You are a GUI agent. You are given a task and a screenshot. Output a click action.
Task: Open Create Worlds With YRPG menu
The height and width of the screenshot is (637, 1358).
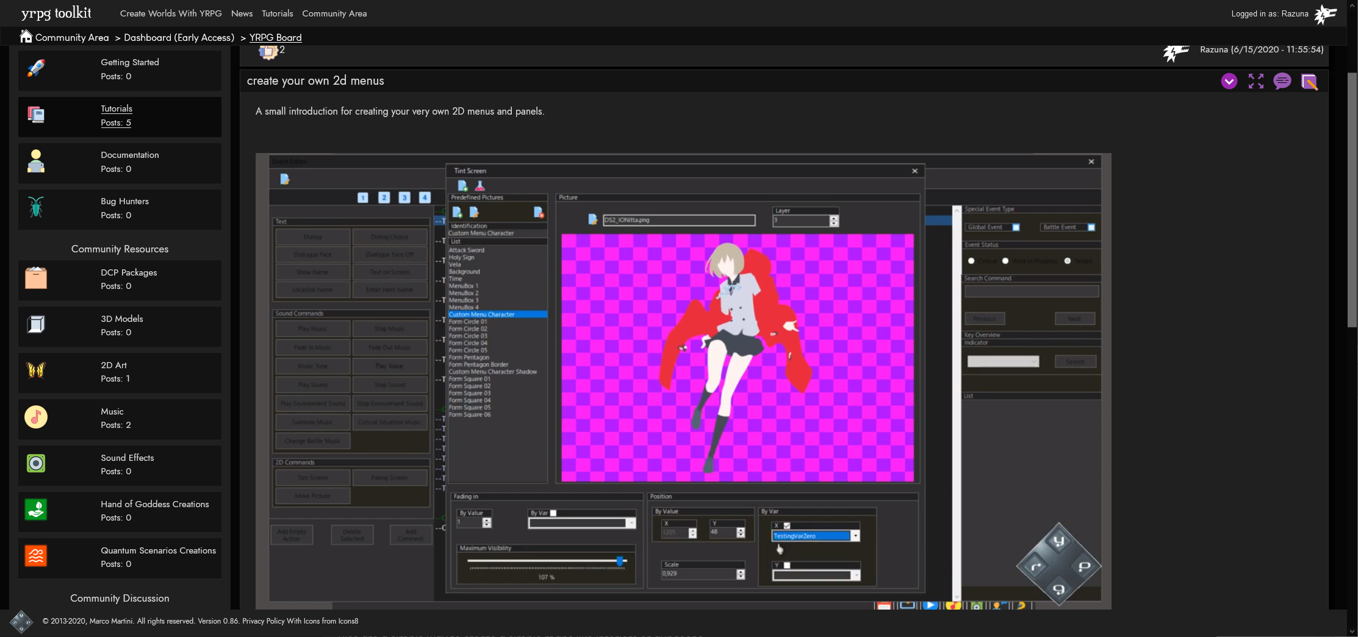pyautogui.click(x=171, y=13)
